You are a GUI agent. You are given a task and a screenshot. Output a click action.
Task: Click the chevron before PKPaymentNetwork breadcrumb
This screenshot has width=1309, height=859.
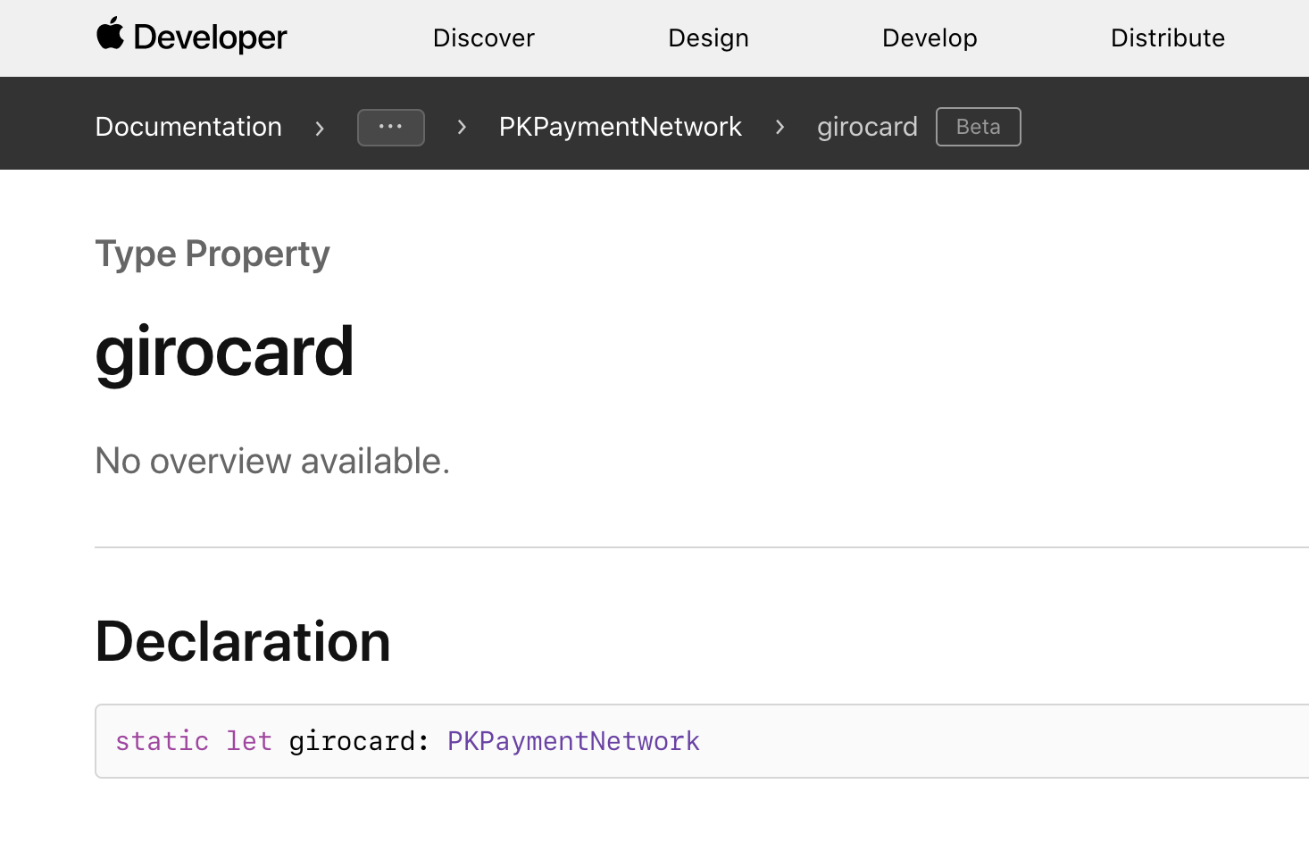pyautogui.click(x=462, y=128)
